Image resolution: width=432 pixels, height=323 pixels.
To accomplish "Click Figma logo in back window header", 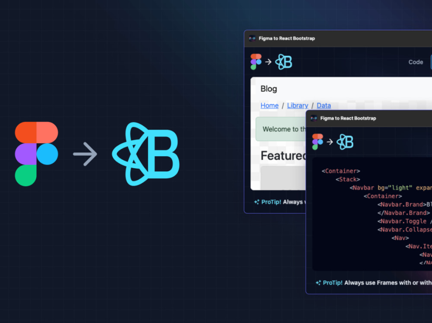I will pos(256,62).
